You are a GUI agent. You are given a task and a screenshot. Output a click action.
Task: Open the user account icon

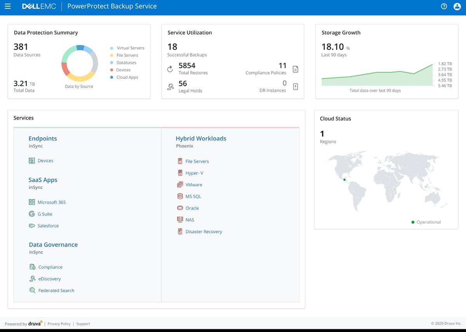tap(457, 6)
